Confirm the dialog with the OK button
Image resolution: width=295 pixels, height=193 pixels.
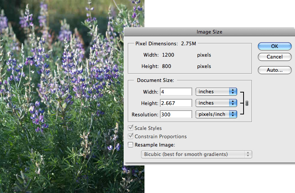(275, 46)
